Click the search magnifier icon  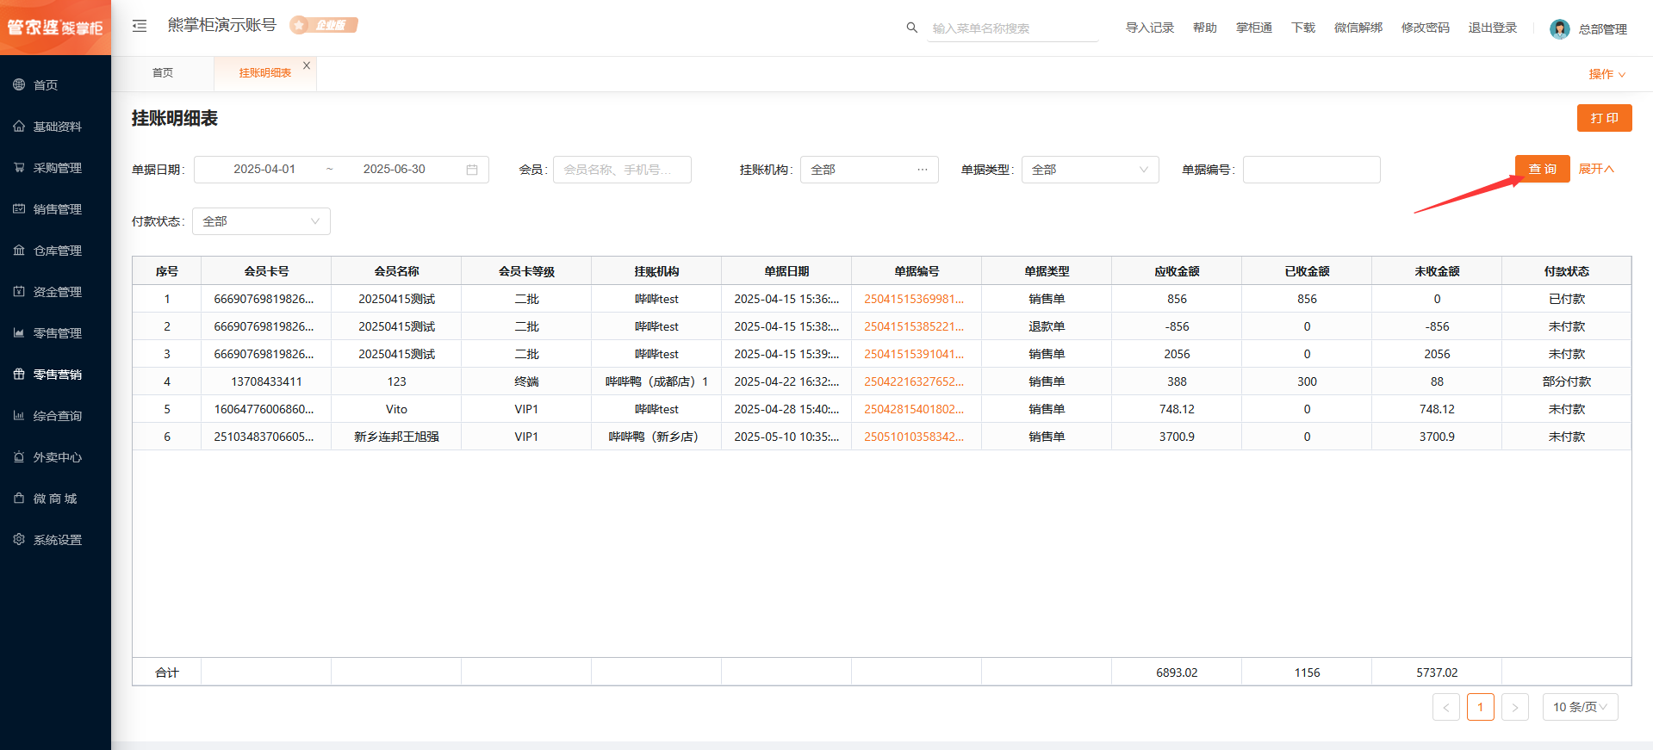(x=912, y=28)
